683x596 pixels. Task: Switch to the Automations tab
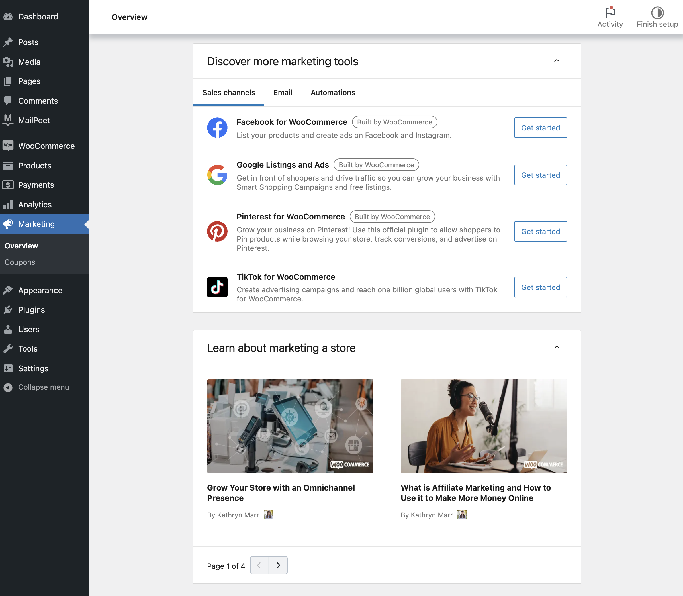(x=332, y=93)
